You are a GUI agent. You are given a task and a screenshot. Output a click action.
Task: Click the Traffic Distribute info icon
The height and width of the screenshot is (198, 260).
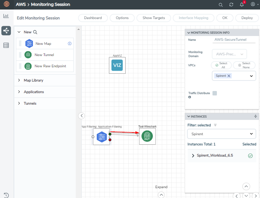click(190, 97)
